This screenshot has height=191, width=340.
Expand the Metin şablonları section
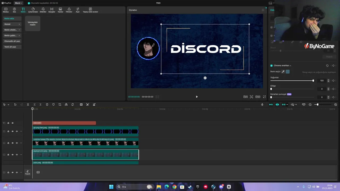12,35
